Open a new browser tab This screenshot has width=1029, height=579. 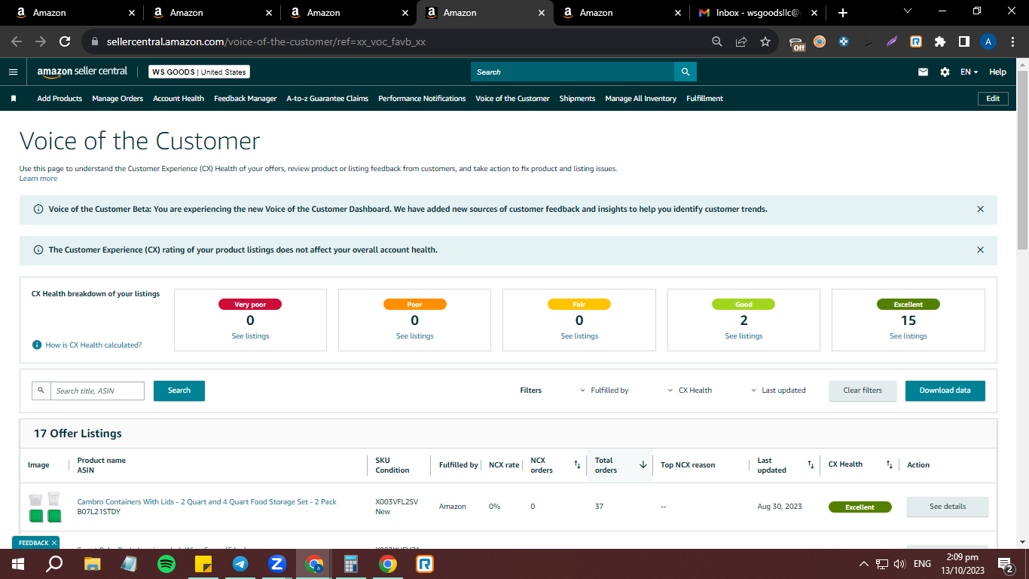842,13
